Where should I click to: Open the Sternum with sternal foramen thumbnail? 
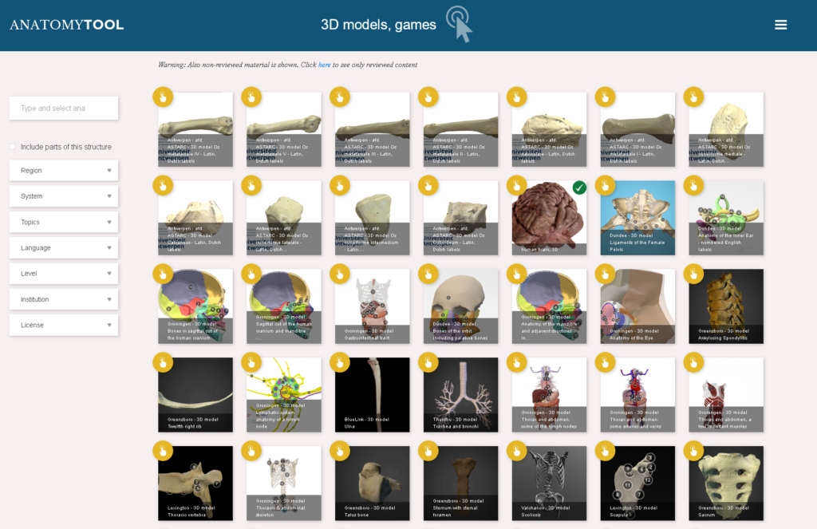[x=460, y=483]
